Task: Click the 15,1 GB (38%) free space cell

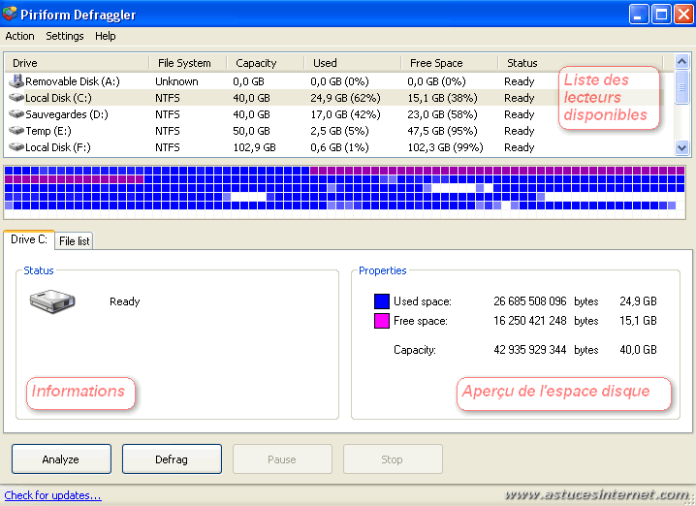Action: point(443,98)
